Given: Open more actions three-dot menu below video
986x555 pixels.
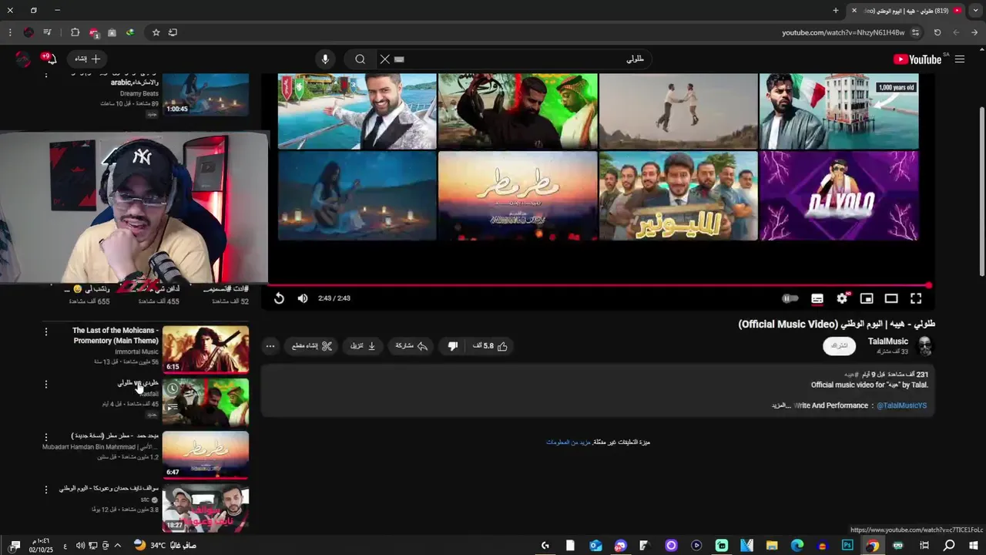Looking at the screenshot, I should pyautogui.click(x=270, y=346).
